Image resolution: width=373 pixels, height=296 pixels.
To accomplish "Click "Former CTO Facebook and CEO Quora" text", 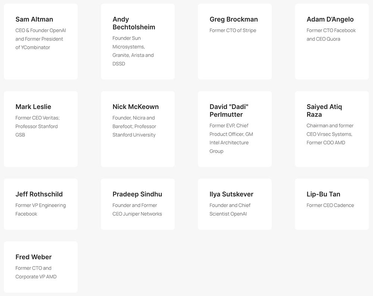I will [x=331, y=35].
